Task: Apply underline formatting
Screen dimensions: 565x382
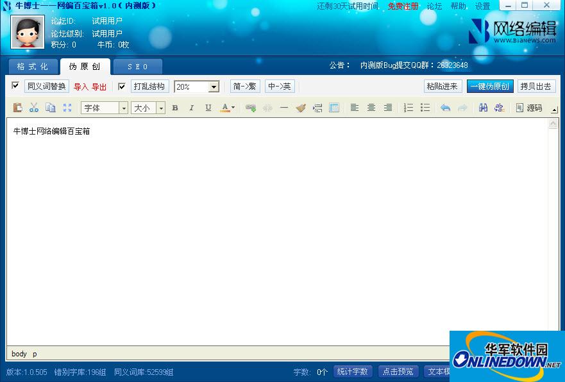Action: click(x=208, y=108)
